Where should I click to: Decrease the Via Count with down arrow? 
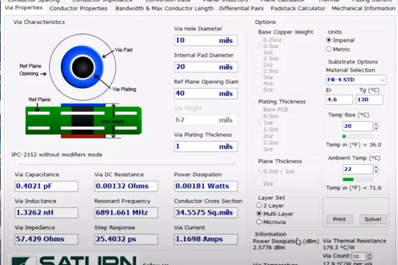coord(369,258)
